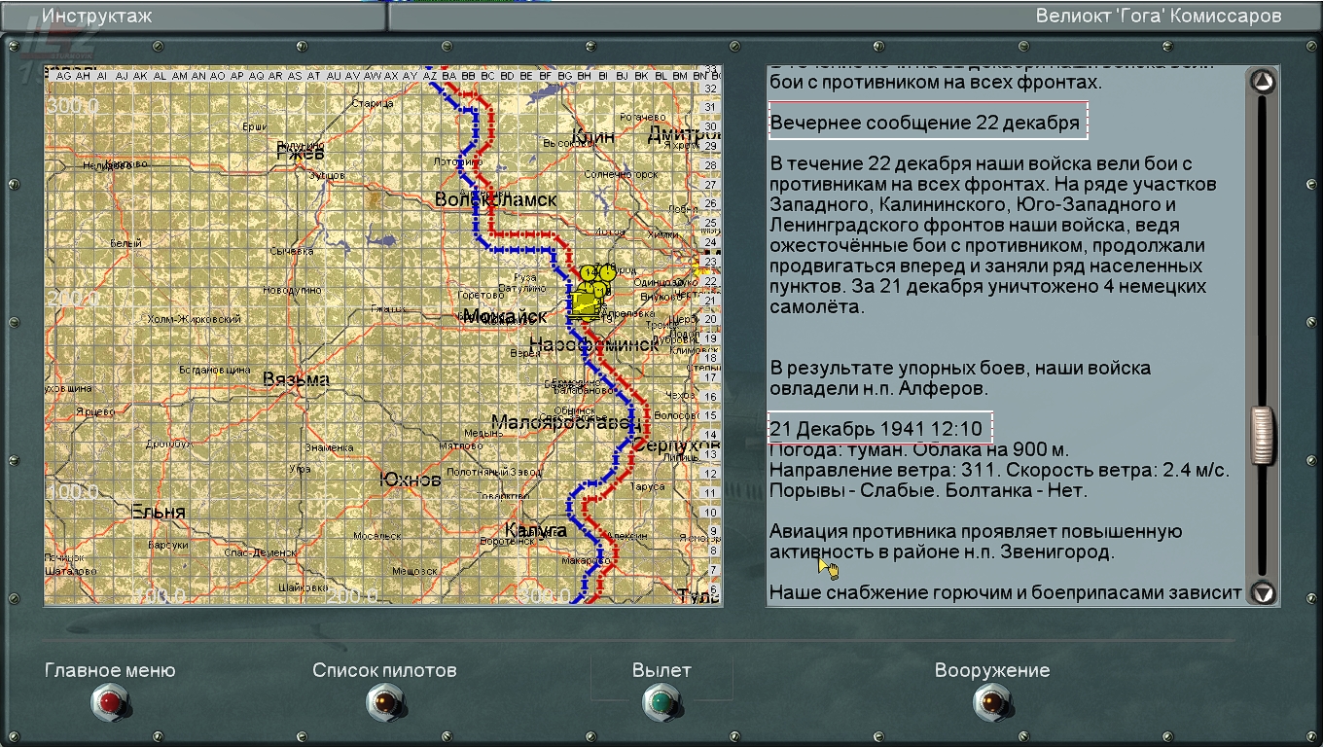Click Серпухов on the map

point(677,445)
